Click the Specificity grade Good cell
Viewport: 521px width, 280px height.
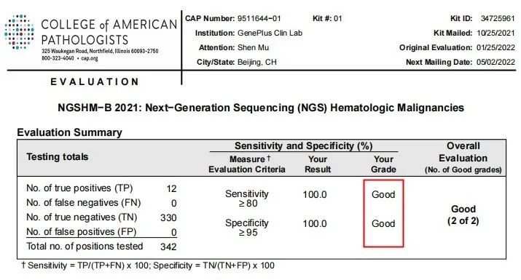click(x=383, y=223)
